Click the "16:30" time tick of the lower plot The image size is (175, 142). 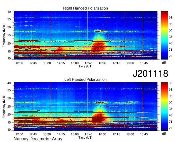[x=102, y=134]
